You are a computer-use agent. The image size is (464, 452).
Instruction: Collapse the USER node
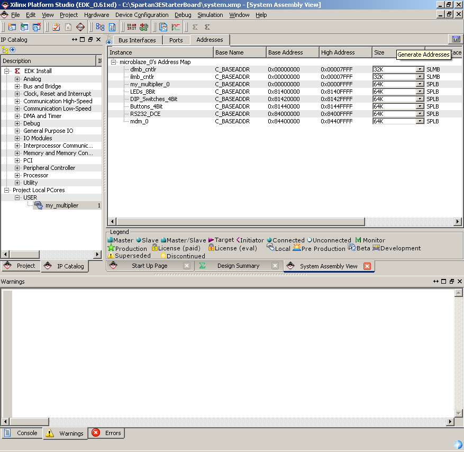pos(17,197)
